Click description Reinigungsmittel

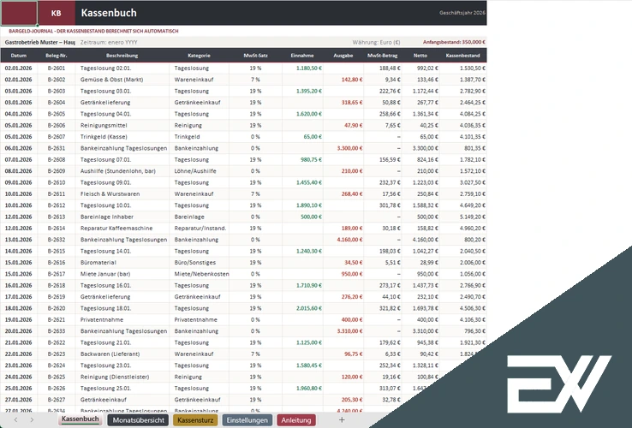tap(104, 125)
